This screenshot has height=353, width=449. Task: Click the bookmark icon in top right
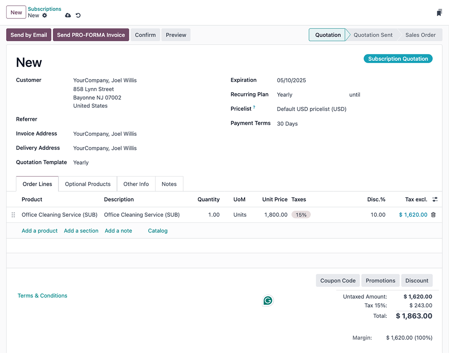click(x=439, y=12)
